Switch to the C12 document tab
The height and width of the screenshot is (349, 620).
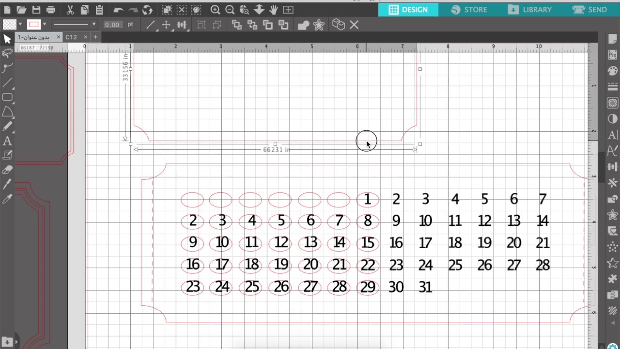click(x=71, y=37)
